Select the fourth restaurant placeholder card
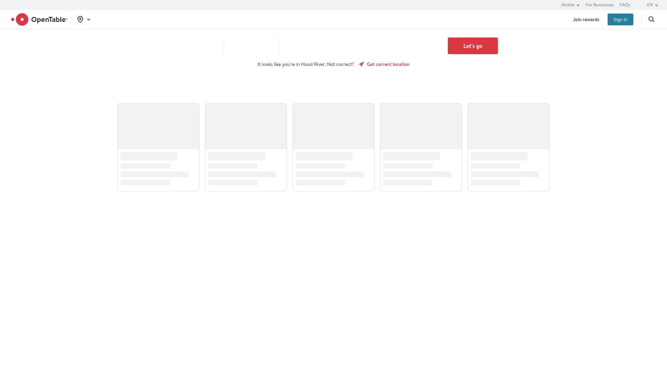 click(x=421, y=147)
